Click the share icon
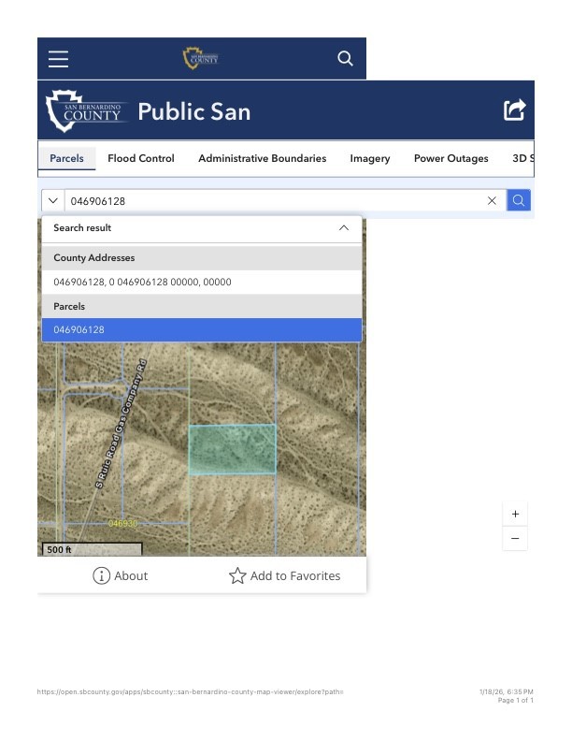 [x=515, y=110]
